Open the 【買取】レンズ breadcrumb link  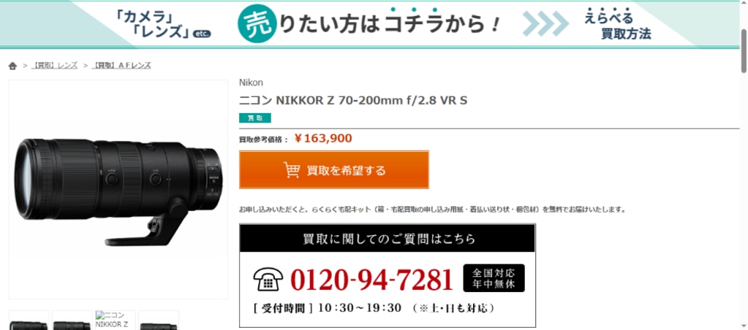(54, 66)
